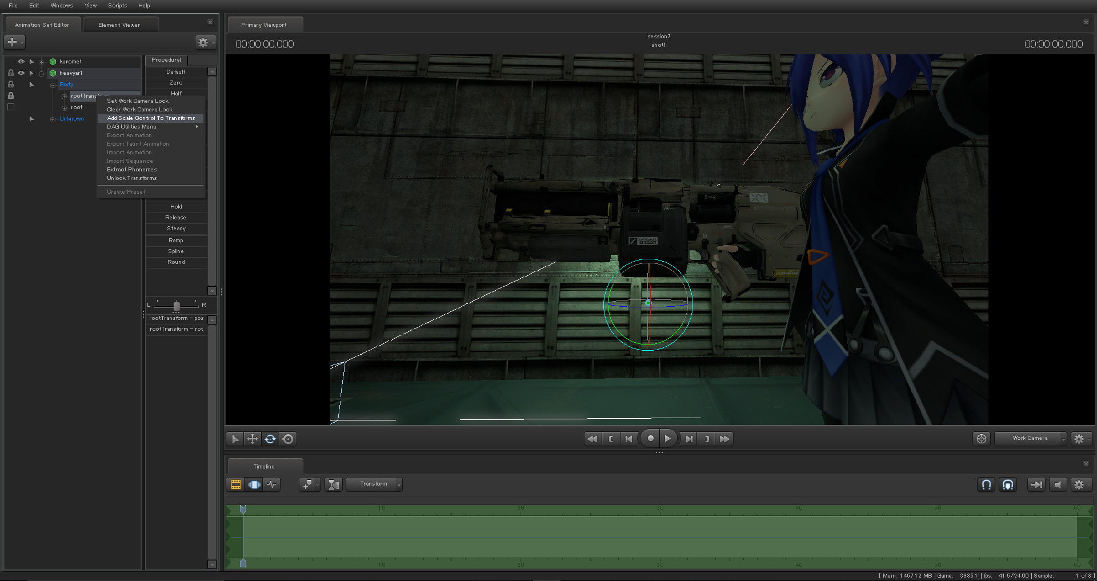Open the viewport settings gear
This screenshot has width=1097, height=581.
tap(1079, 439)
